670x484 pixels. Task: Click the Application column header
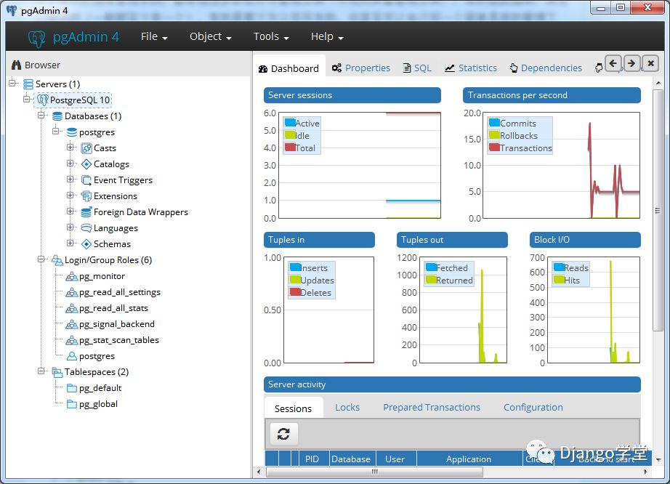[x=469, y=459]
